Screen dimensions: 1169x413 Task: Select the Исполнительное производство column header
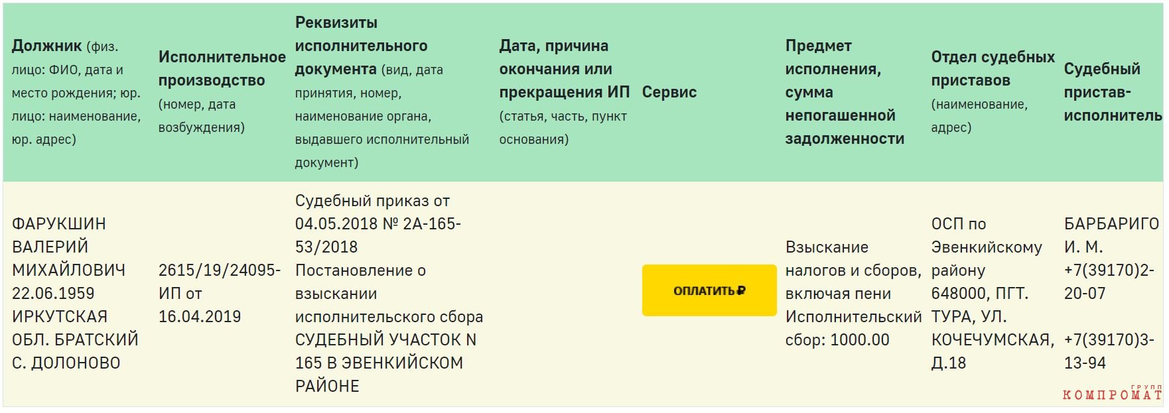pos(222,92)
